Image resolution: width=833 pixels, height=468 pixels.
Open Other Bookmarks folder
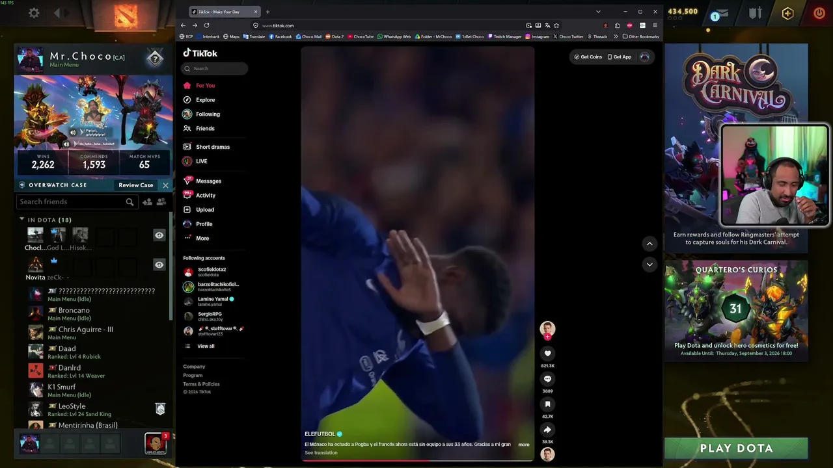(x=641, y=36)
